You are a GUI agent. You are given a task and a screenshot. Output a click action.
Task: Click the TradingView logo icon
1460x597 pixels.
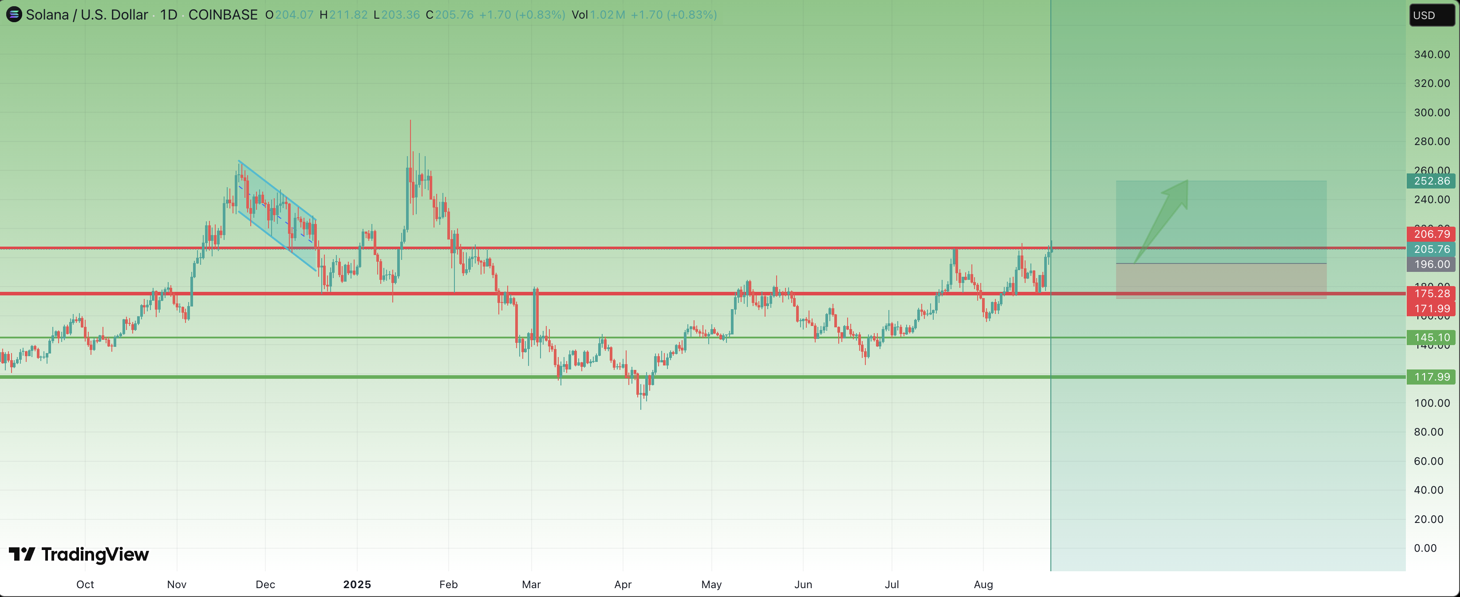[x=23, y=554]
